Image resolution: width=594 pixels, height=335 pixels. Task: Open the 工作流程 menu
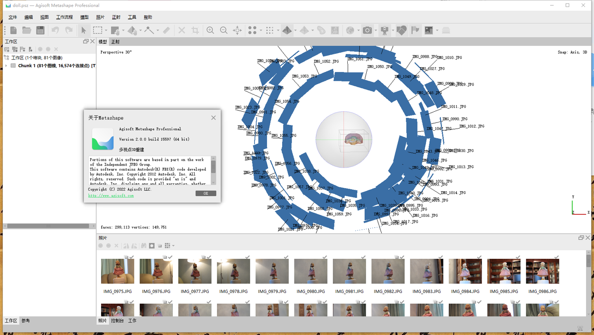pos(64,17)
